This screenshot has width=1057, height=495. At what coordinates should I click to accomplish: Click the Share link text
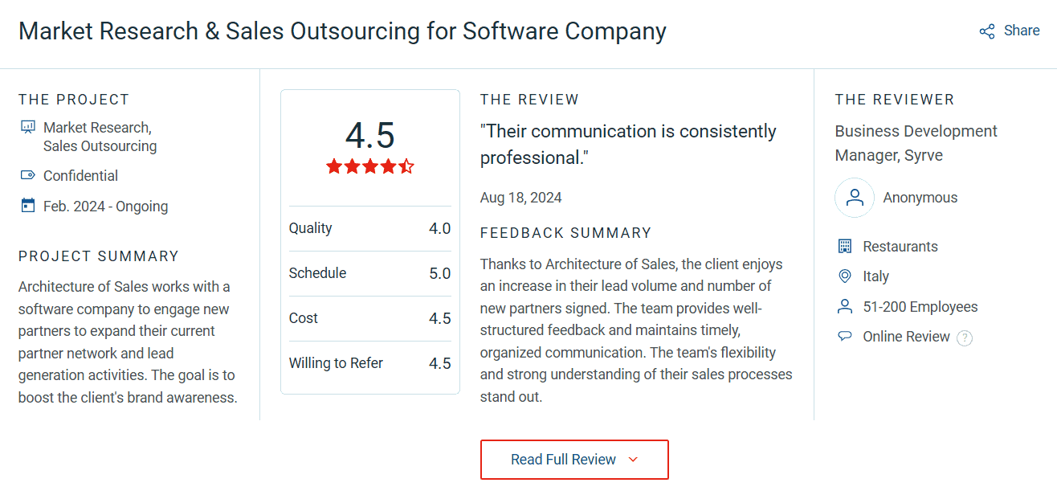[x=1022, y=31]
